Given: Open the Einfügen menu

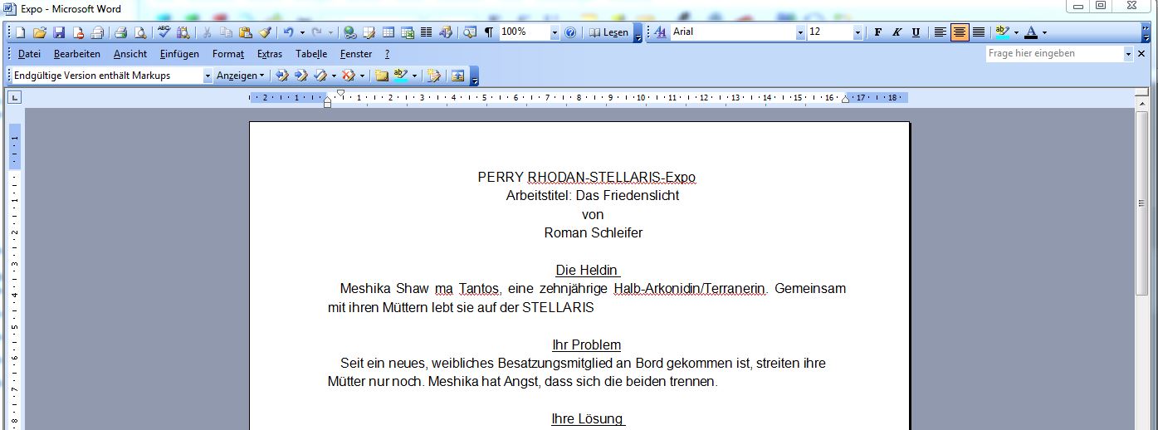Looking at the screenshot, I should (x=179, y=54).
